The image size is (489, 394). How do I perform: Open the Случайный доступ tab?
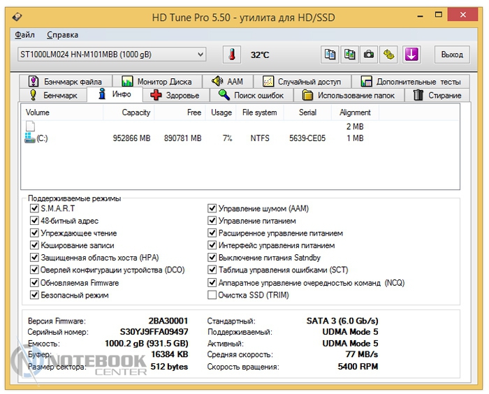pyautogui.click(x=302, y=82)
